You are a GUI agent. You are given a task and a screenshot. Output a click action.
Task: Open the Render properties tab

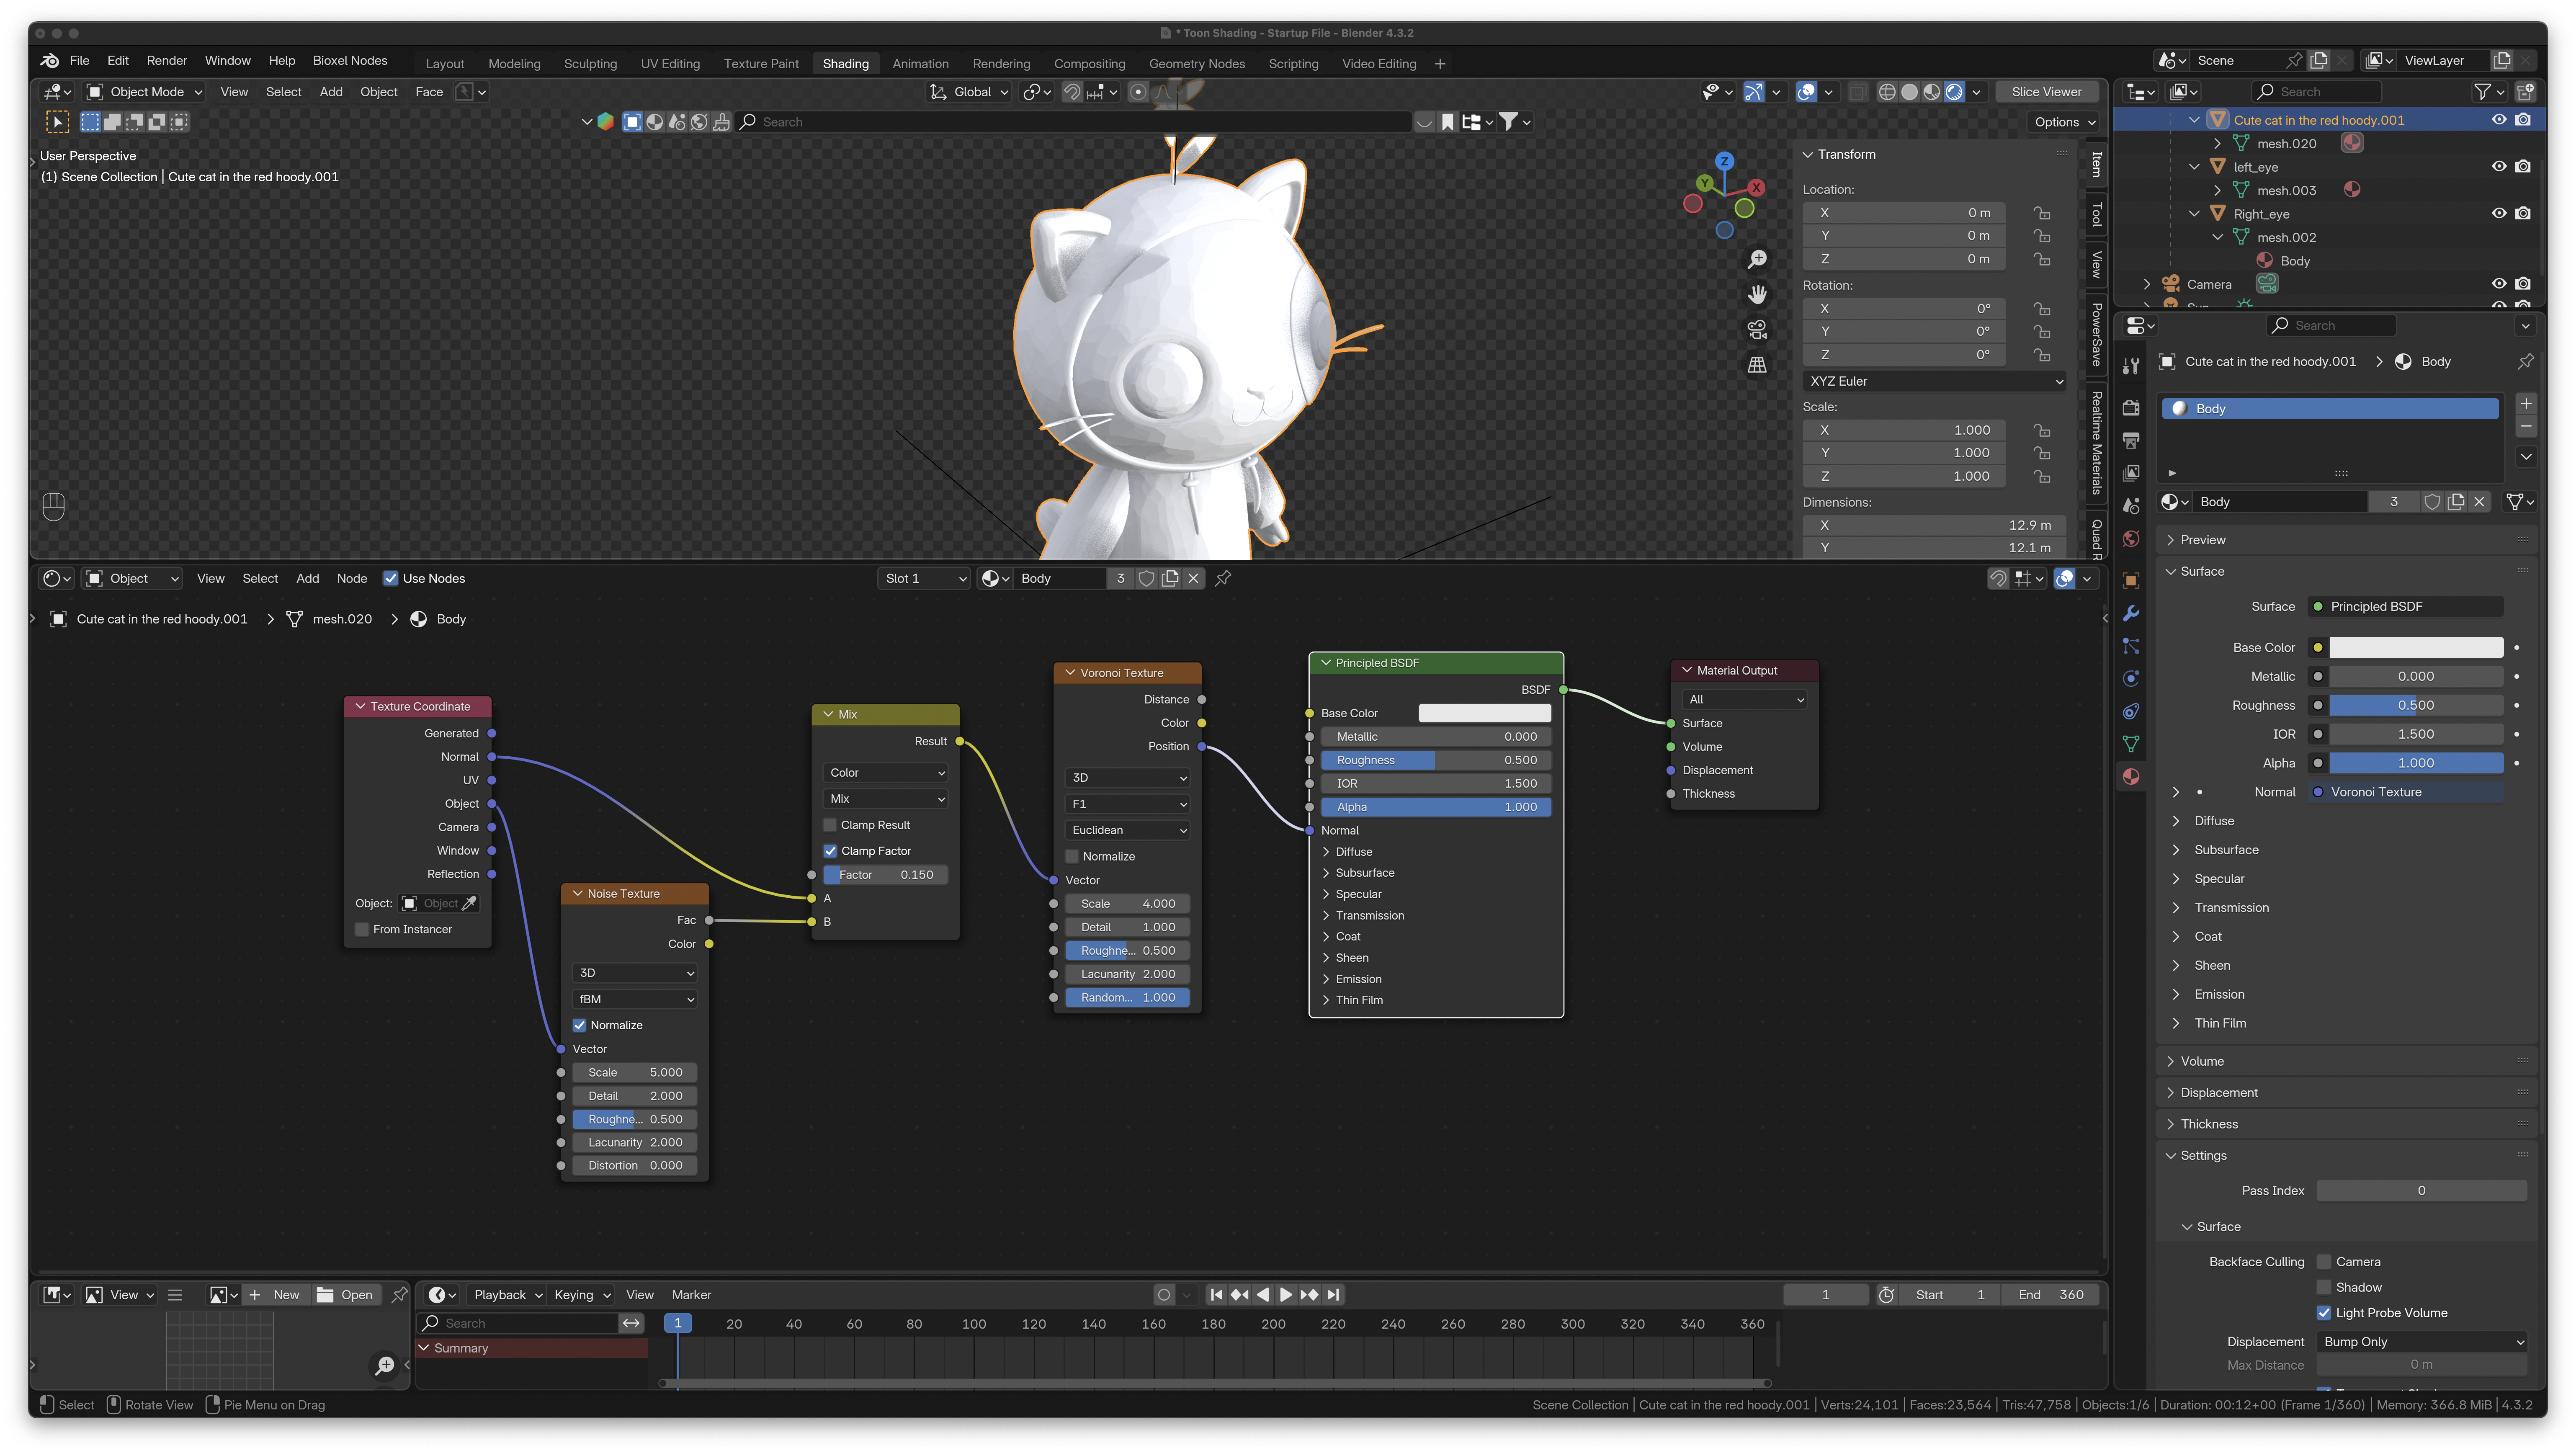(x=2131, y=408)
